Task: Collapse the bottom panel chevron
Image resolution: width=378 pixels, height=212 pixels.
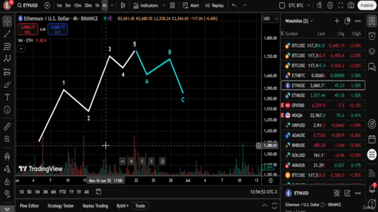Action: [x=265, y=206]
